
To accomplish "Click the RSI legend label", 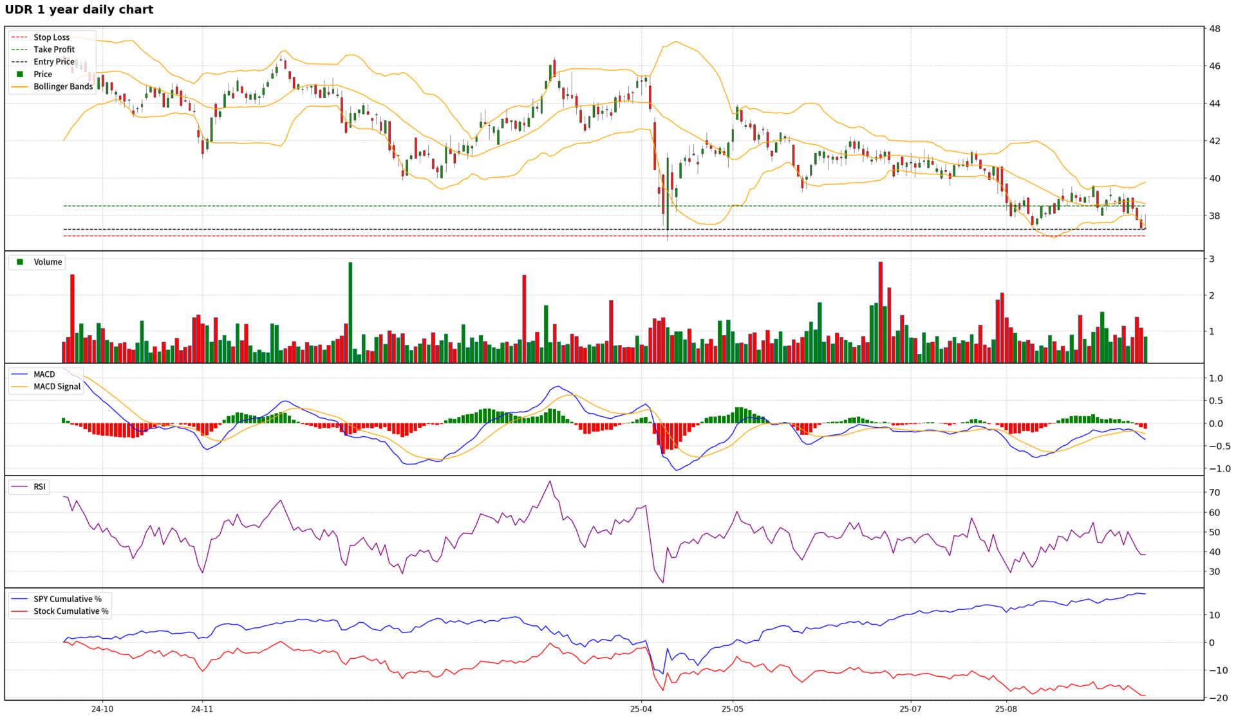I will click(x=40, y=486).
